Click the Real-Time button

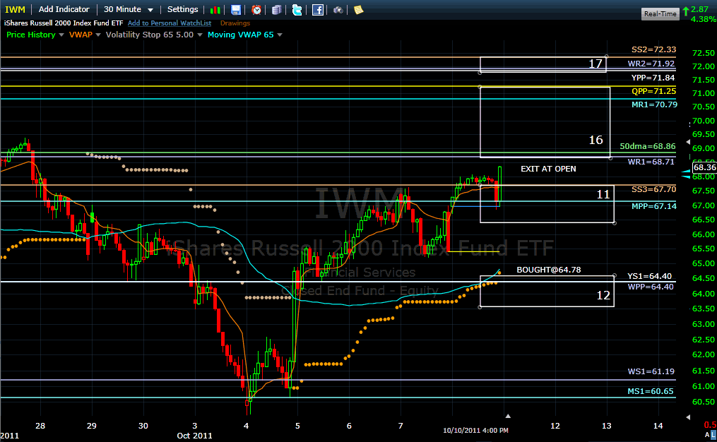[x=660, y=13]
